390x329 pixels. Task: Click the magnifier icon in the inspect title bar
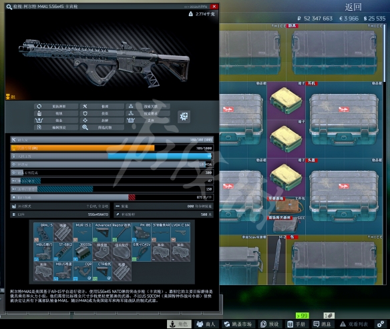tap(9, 7)
